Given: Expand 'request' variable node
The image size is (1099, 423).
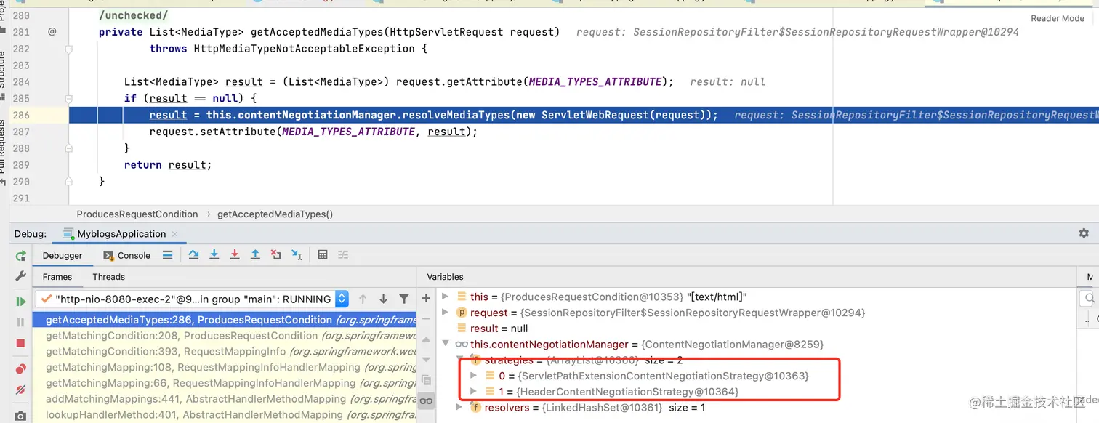Looking at the screenshot, I should (446, 313).
